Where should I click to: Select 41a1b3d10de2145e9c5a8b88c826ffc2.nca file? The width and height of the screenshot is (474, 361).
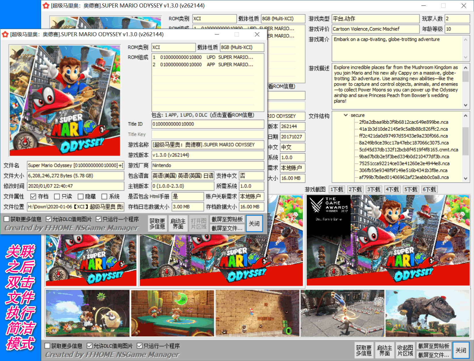[x=403, y=129]
